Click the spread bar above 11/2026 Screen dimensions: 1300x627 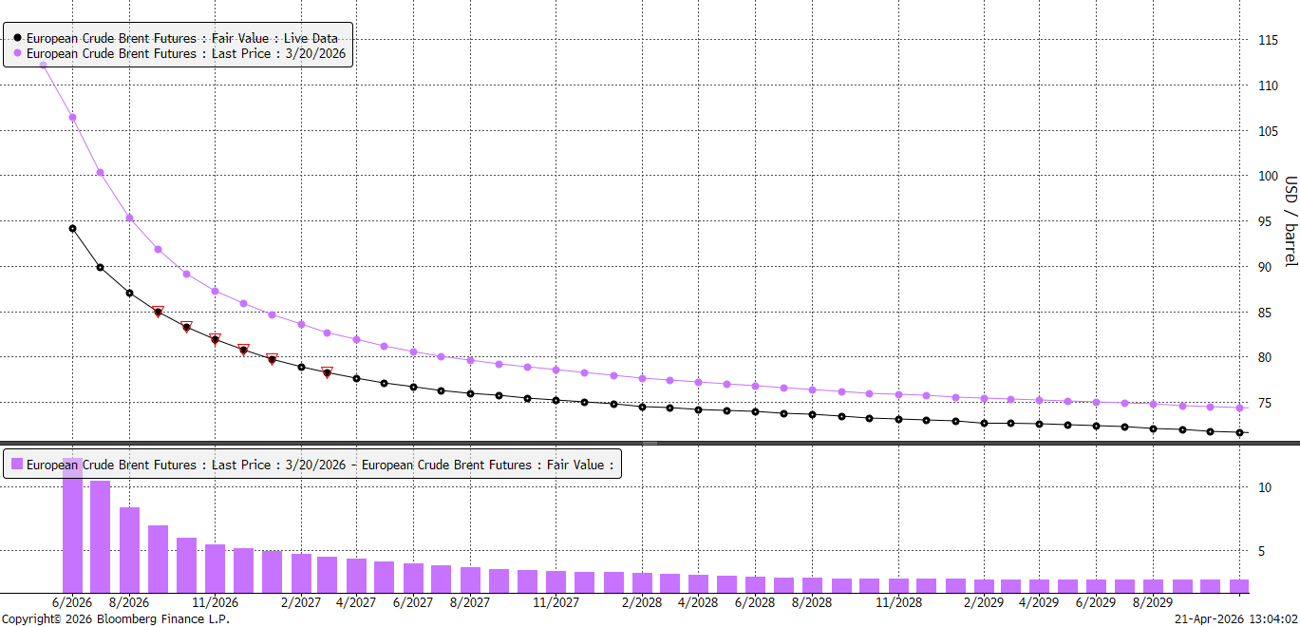pos(215,567)
